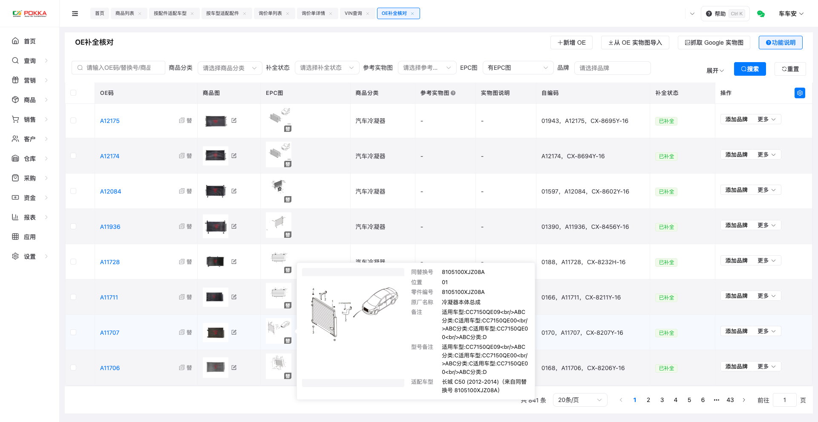Open the WeChat icon in the header
The width and height of the screenshot is (818, 422).
point(761,14)
